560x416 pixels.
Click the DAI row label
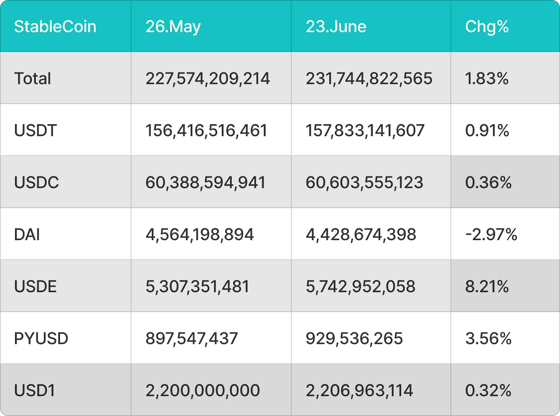[27, 234]
